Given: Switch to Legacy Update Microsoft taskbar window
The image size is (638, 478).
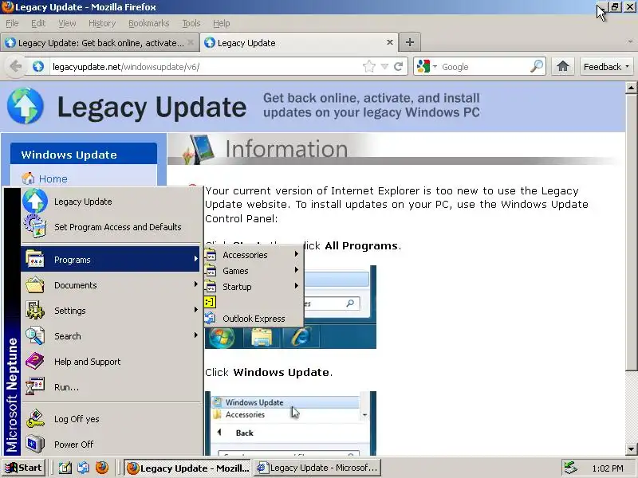Looking at the screenshot, I should point(317,468).
